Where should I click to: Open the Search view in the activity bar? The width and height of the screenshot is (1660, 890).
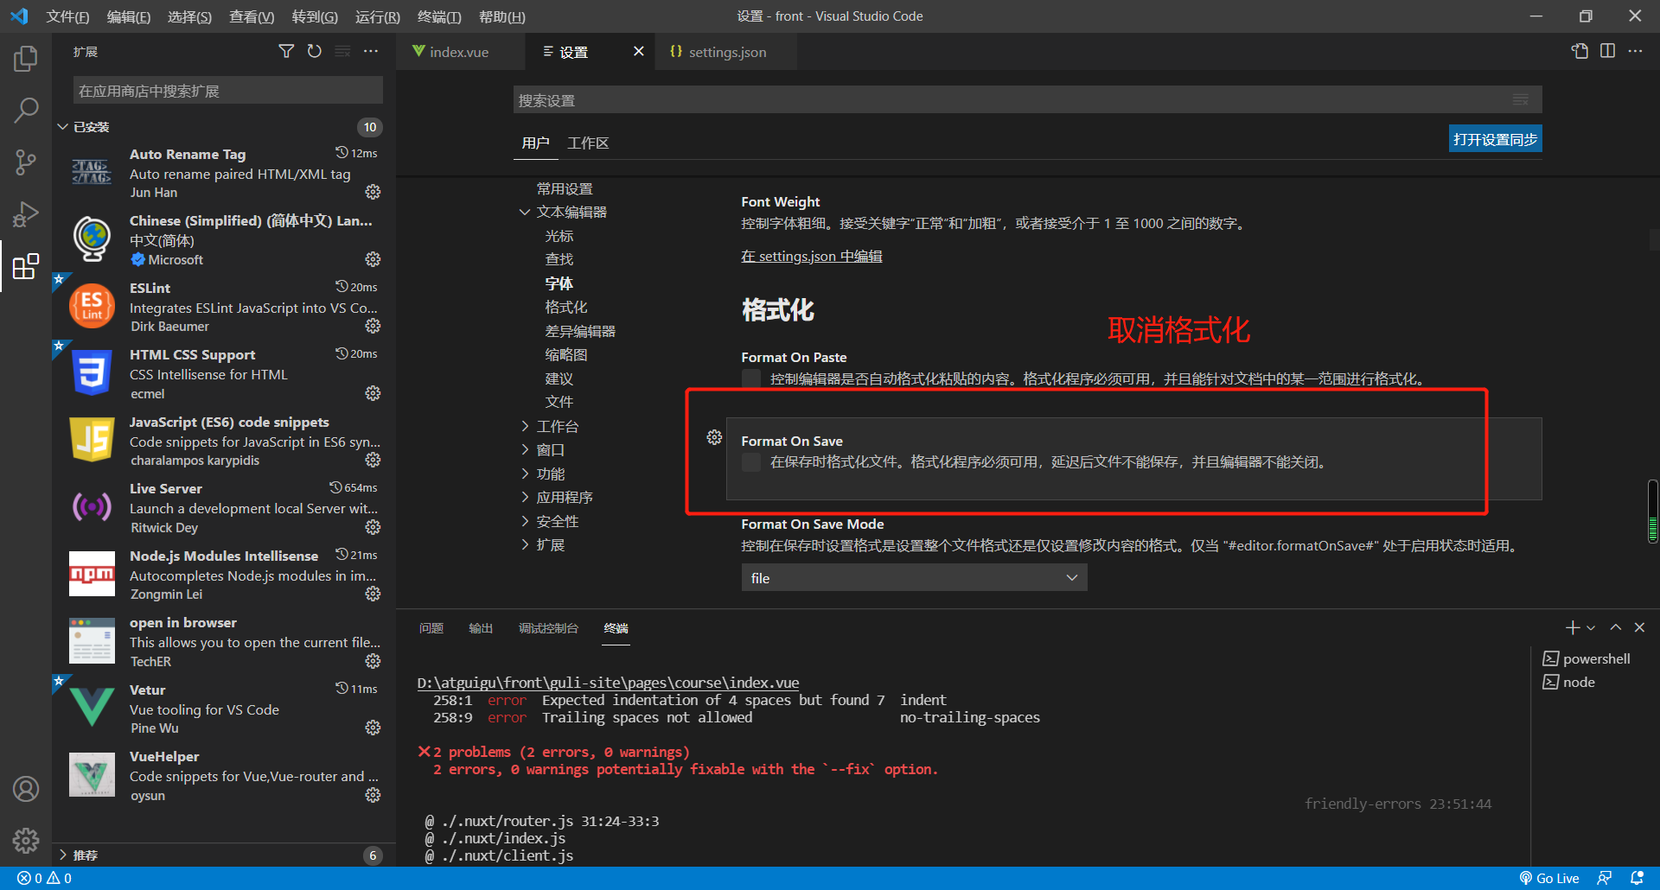click(26, 110)
